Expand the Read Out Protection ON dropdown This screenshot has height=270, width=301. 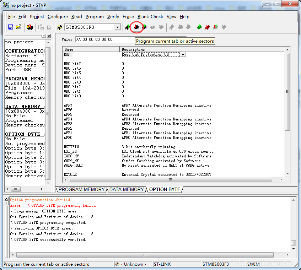(x=183, y=55)
